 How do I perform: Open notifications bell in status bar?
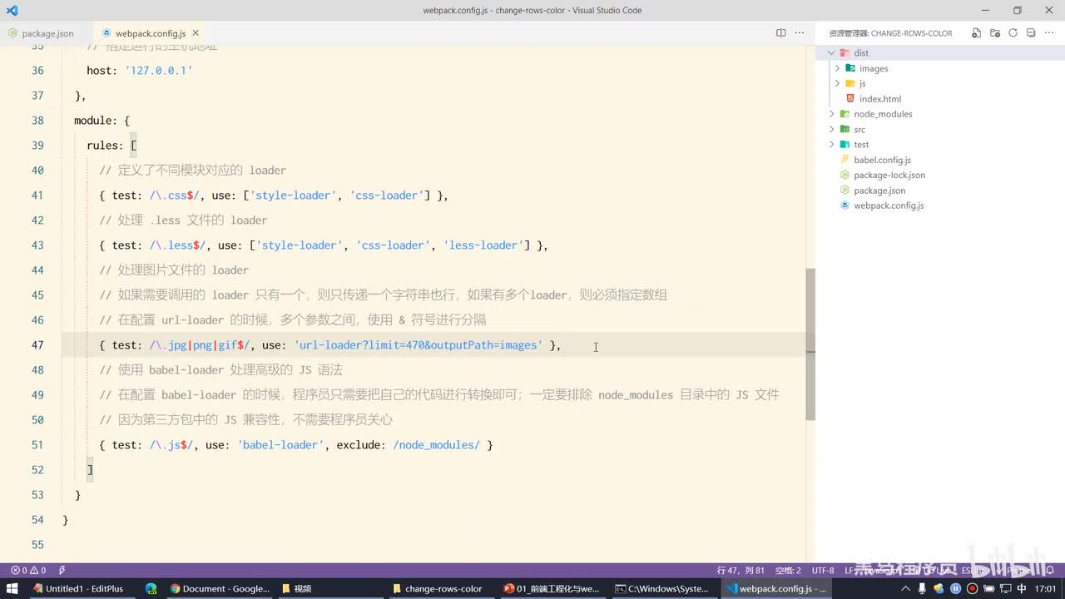(x=1051, y=570)
